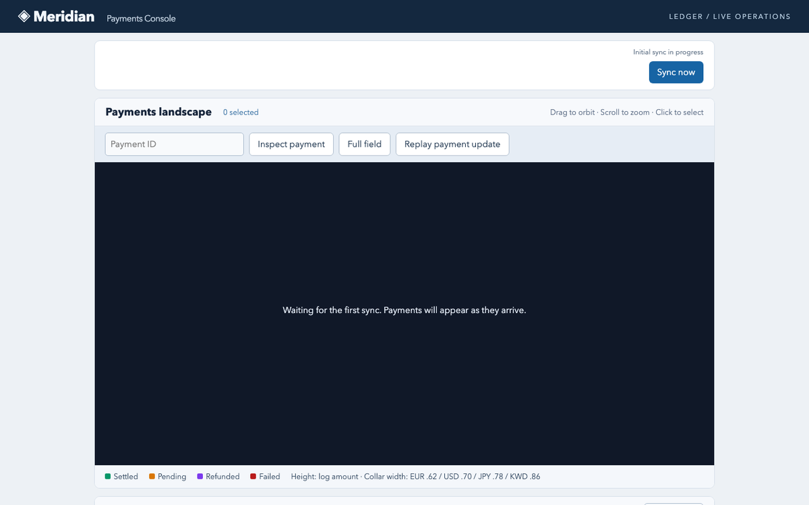Viewport: 809px width, 505px height.
Task: Click the Meridian brand name
Action: click(64, 16)
